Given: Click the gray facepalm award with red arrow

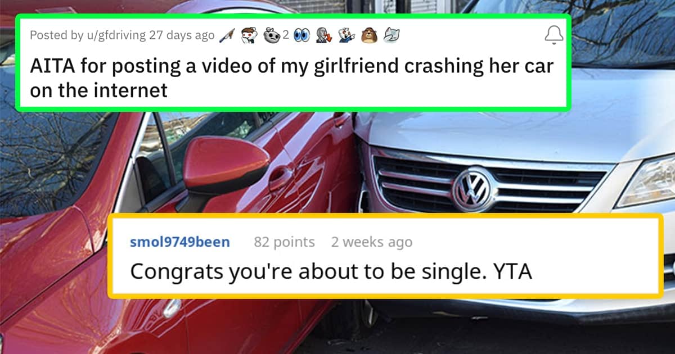Looking at the screenshot, I should (x=323, y=36).
